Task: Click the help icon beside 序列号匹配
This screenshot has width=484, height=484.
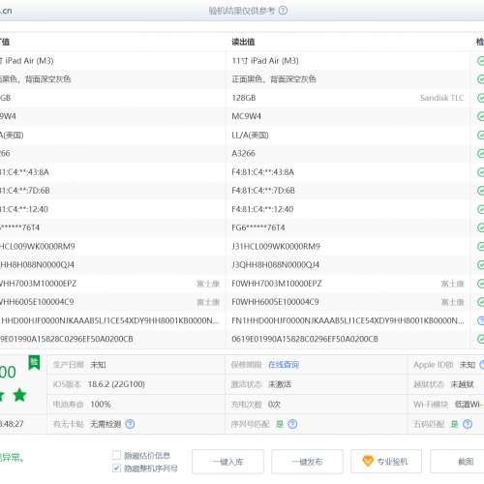Action: pyautogui.click(x=292, y=424)
